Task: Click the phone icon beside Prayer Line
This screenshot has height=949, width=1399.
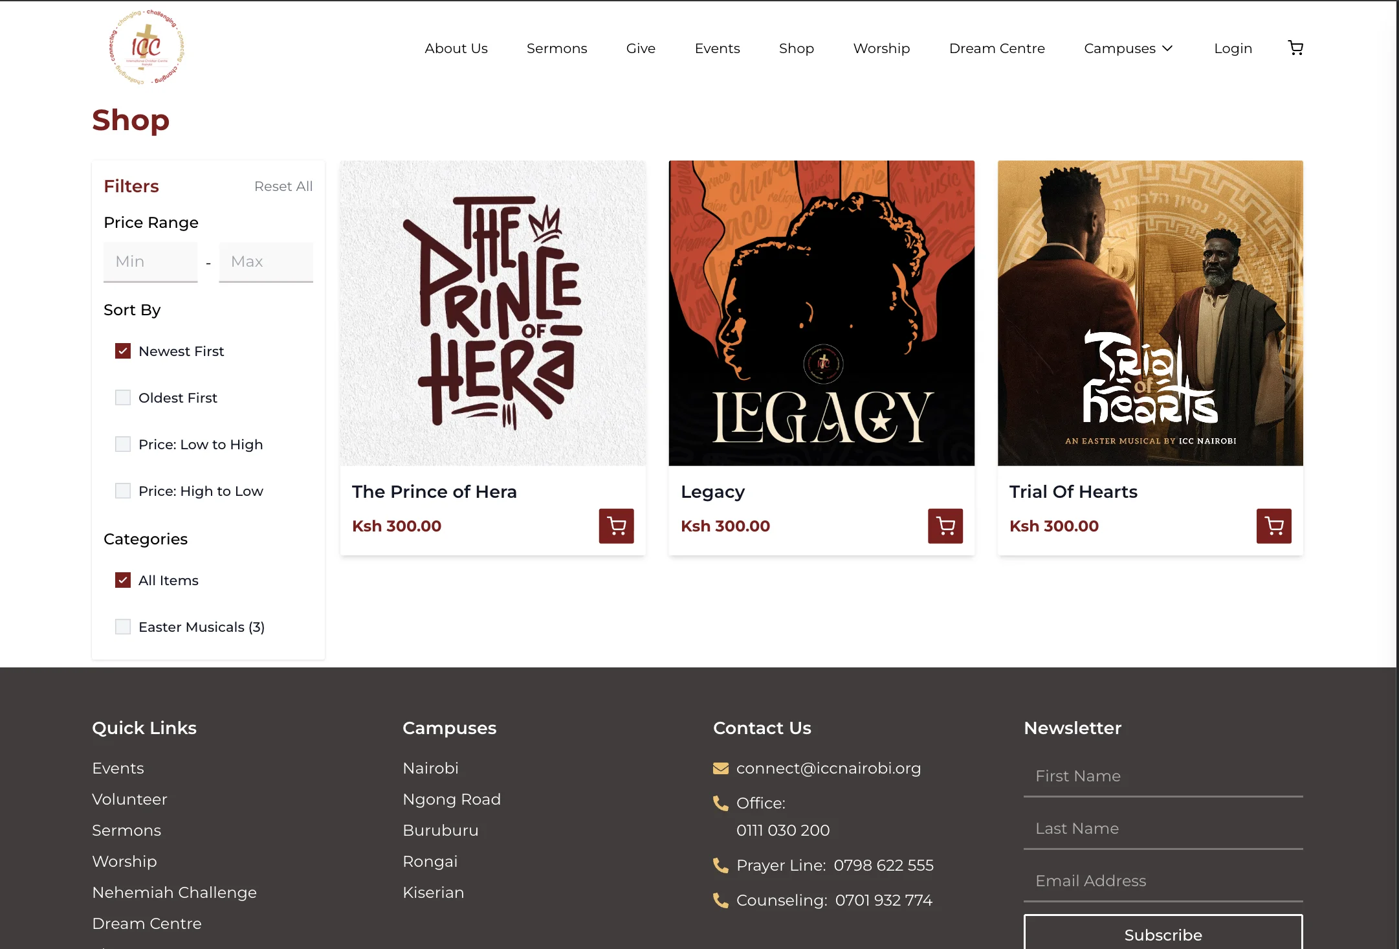Action: point(720,865)
